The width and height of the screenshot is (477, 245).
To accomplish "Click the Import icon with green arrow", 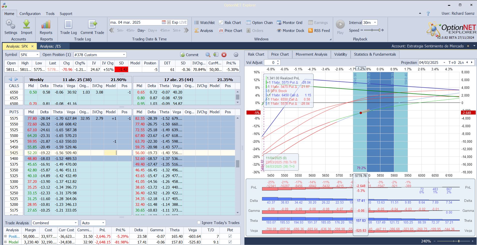I will click(27, 27).
